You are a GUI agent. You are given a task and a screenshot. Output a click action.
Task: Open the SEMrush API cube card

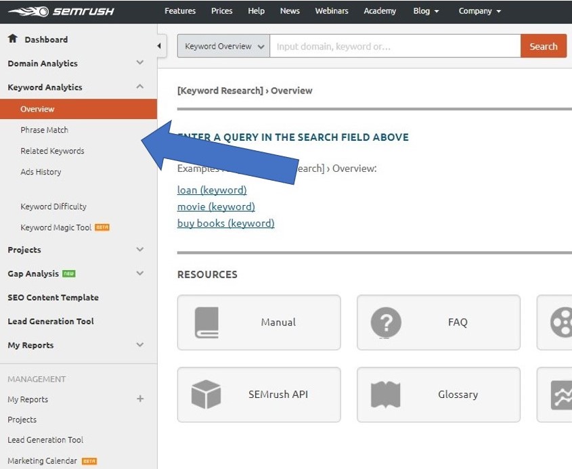click(259, 395)
